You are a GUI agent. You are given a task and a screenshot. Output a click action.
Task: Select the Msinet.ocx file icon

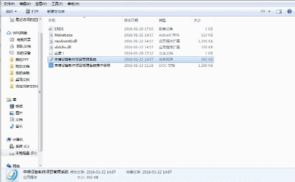tap(51, 35)
